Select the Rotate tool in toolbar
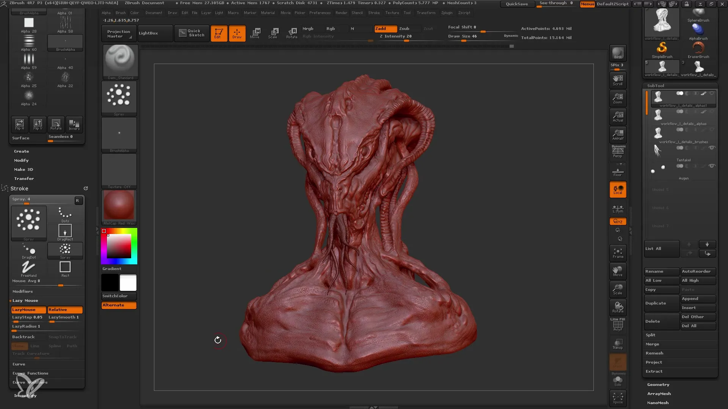Image resolution: width=728 pixels, height=409 pixels. tap(292, 33)
